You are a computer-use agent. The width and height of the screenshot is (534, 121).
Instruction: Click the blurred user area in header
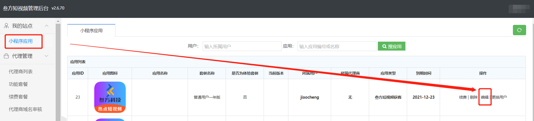(519, 9)
